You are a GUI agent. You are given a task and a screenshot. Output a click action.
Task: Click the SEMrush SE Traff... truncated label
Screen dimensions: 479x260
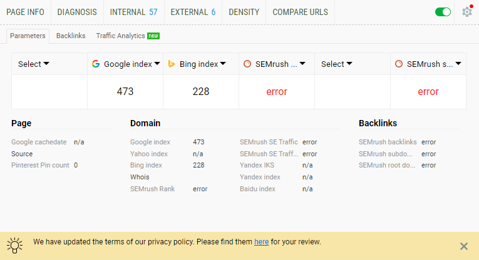point(269,154)
